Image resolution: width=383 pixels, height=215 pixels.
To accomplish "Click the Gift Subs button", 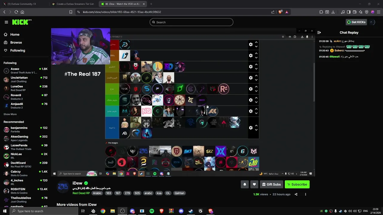I will coord(271,185).
